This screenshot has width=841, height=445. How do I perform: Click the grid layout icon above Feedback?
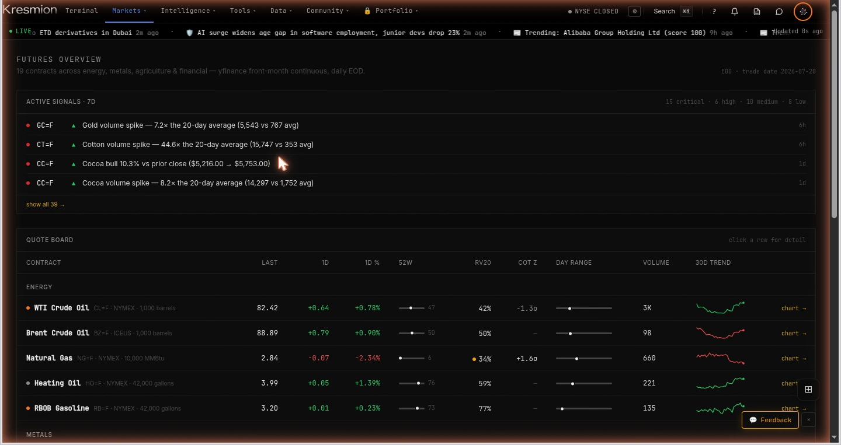(808, 390)
